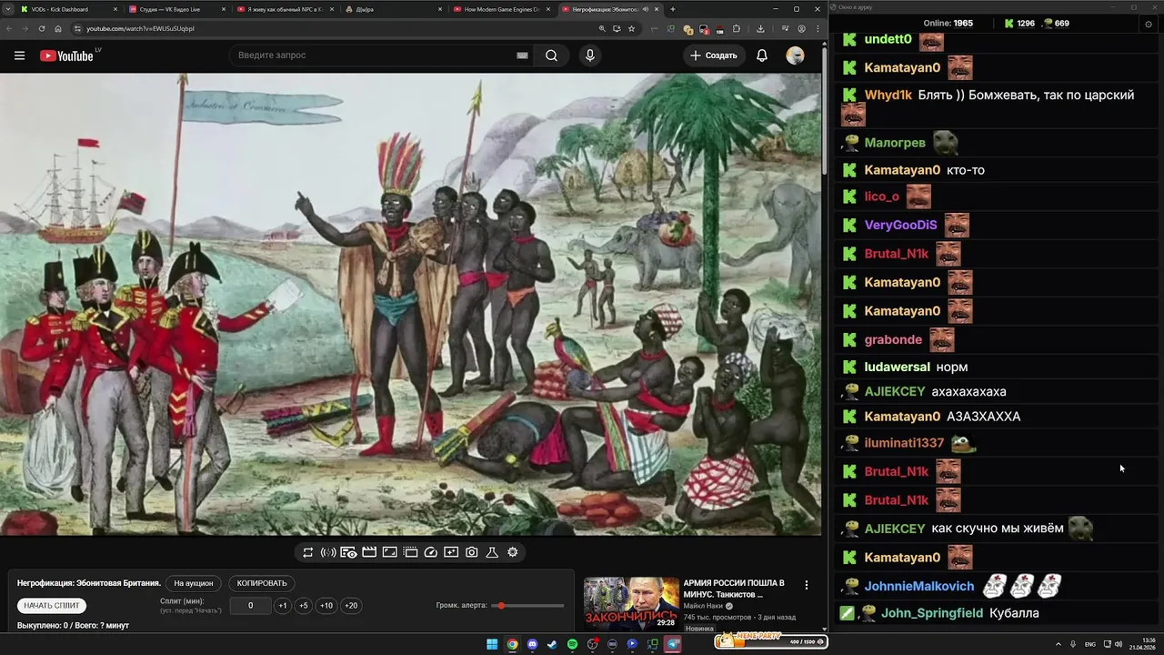Image resolution: width=1164 pixels, height=655 pixels.
Task: Add +1 minute to split
Action: (x=283, y=606)
